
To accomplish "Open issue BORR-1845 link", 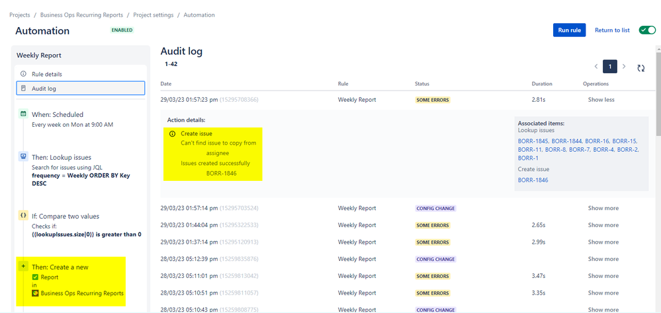I will tap(533, 141).
